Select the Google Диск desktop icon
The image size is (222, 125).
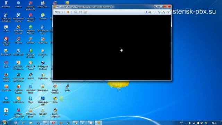coord(6,52)
